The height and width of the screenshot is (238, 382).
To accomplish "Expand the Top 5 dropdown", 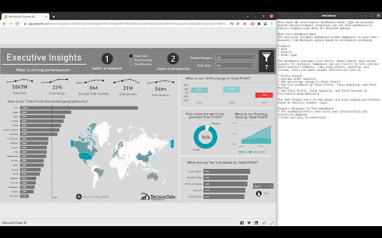I will coord(263,186).
